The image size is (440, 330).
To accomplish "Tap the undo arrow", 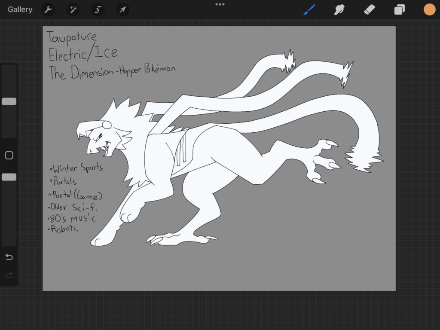I will [x=8, y=257].
